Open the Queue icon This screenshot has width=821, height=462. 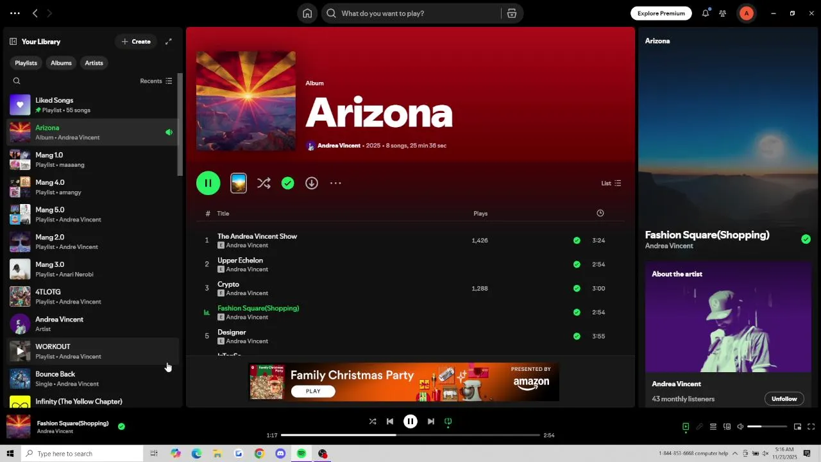coord(713,427)
